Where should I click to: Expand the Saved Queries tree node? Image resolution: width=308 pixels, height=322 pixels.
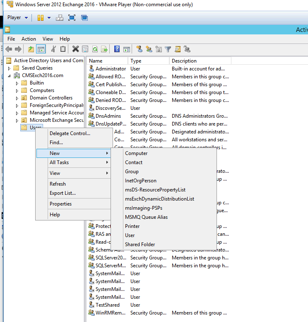[x=10, y=68]
